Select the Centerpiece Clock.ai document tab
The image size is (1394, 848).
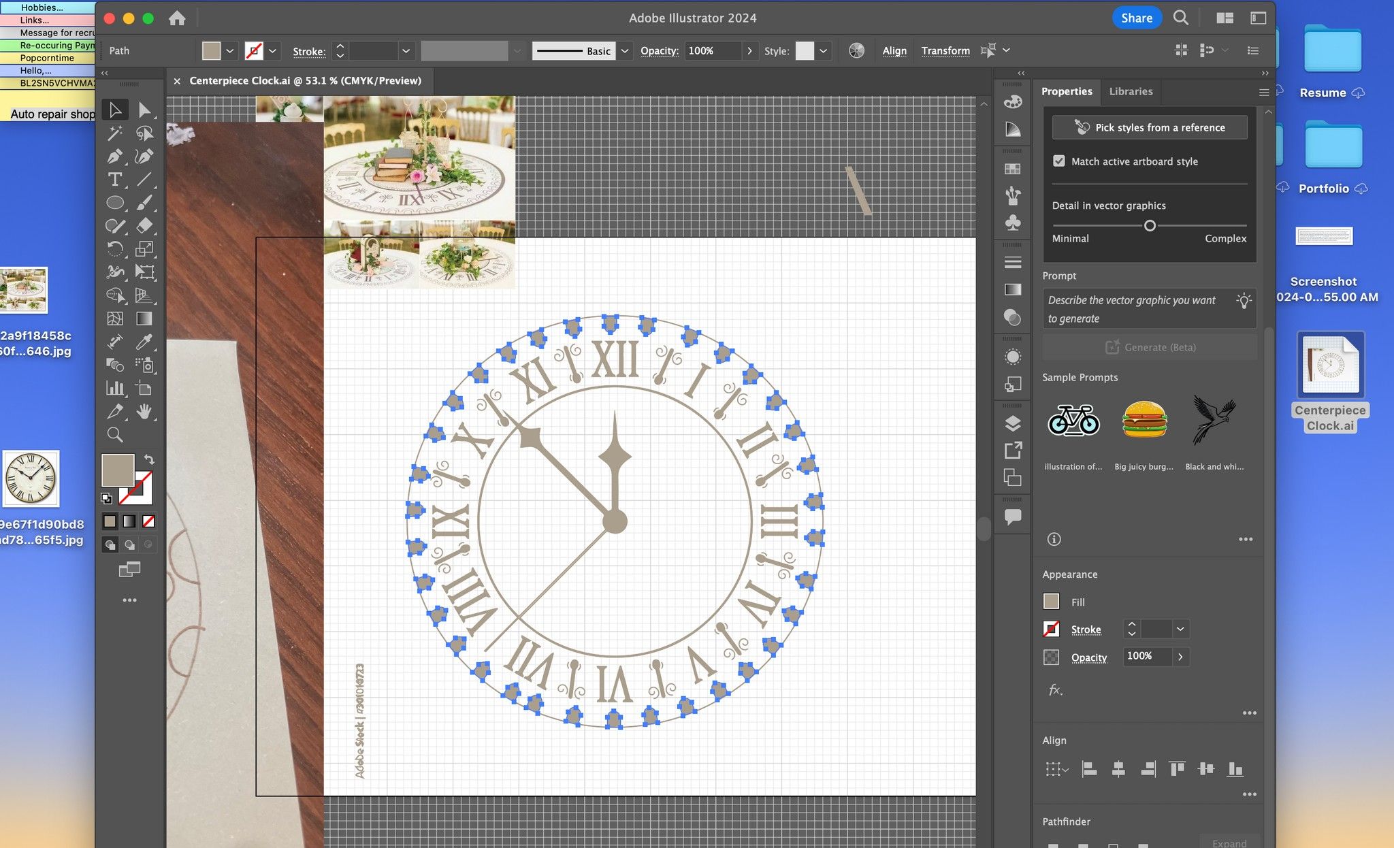(x=305, y=80)
